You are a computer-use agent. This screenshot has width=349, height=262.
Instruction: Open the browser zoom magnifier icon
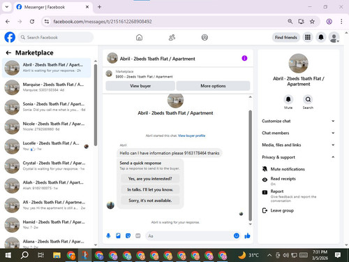coord(290,22)
